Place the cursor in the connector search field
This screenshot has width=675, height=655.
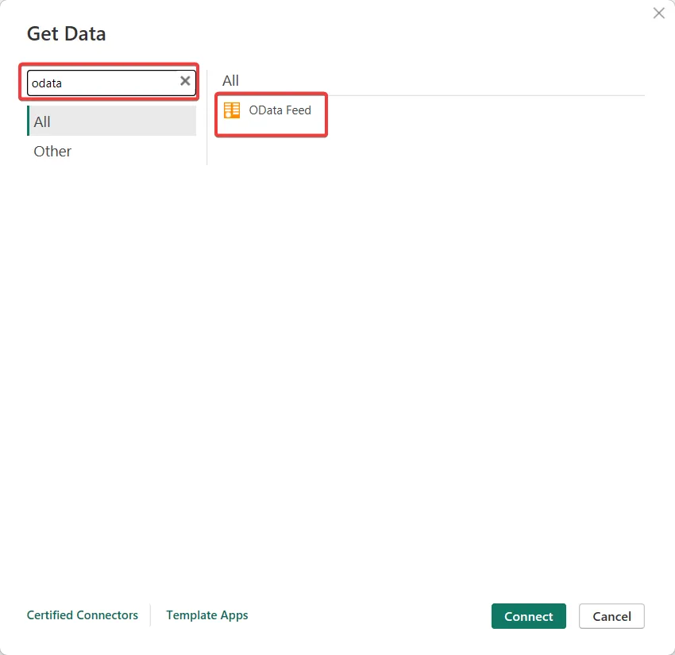pos(103,83)
